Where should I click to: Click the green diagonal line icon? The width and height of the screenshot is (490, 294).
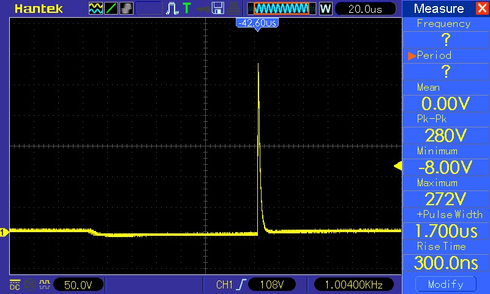tap(111, 9)
